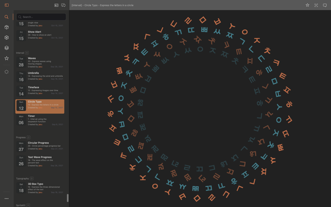Open the search section in the sidebar
Image resolution: width=331 pixels, height=207 pixels.
pyautogui.click(x=7, y=17)
